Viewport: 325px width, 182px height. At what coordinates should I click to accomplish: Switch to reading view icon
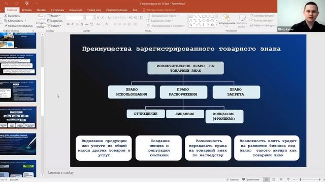click(281, 179)
